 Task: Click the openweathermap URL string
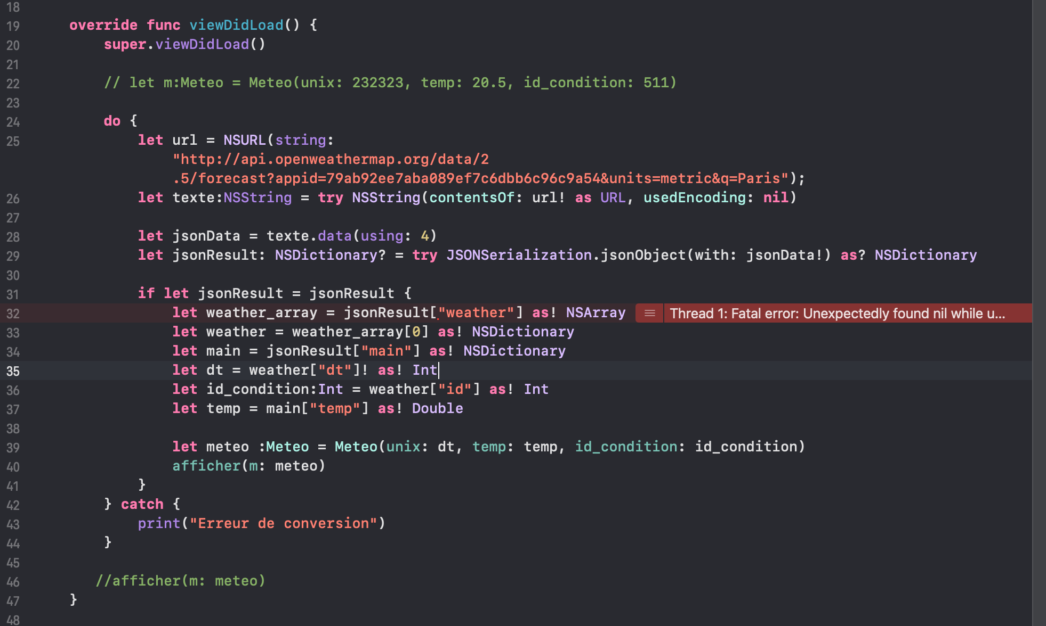331,159
